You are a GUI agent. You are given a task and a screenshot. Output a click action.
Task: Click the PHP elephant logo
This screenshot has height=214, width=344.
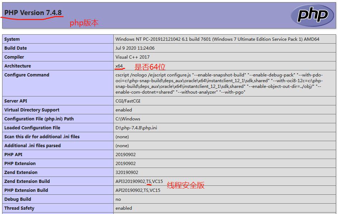click(x=313, y=15)
